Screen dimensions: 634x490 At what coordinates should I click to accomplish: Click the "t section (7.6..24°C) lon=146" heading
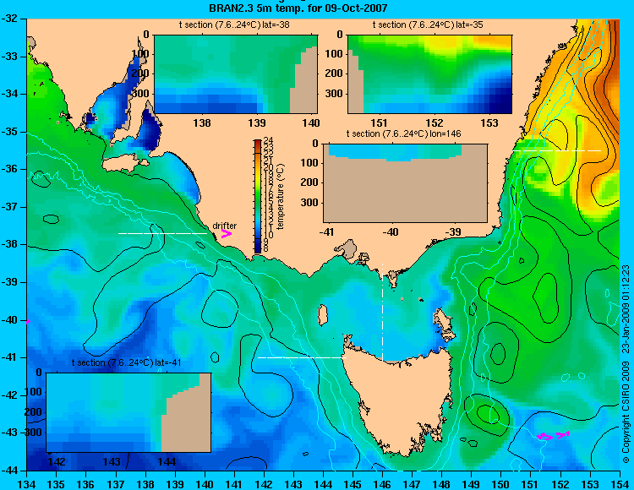(403, 133)
